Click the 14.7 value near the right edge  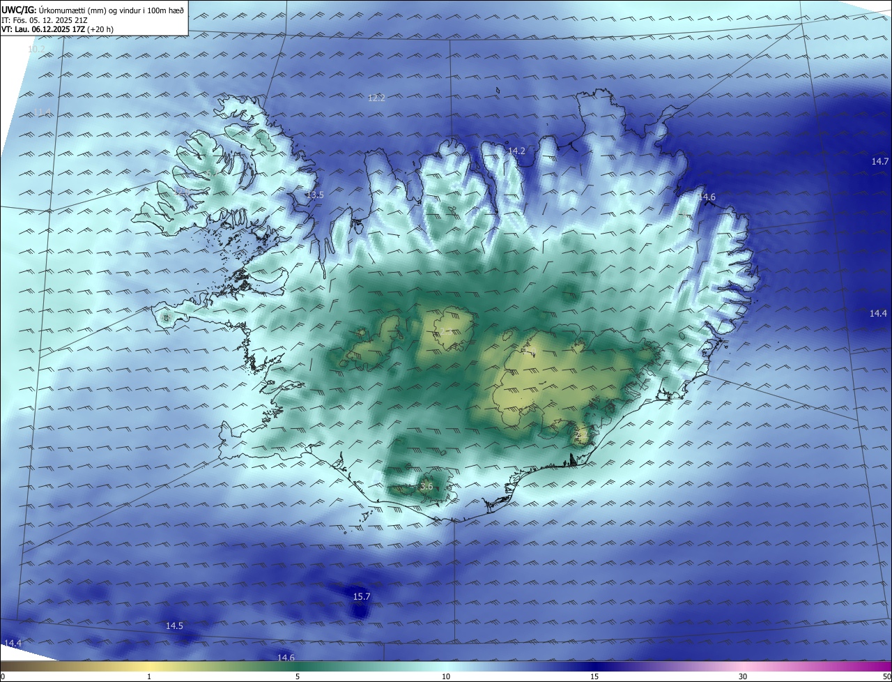click(880, 161)
